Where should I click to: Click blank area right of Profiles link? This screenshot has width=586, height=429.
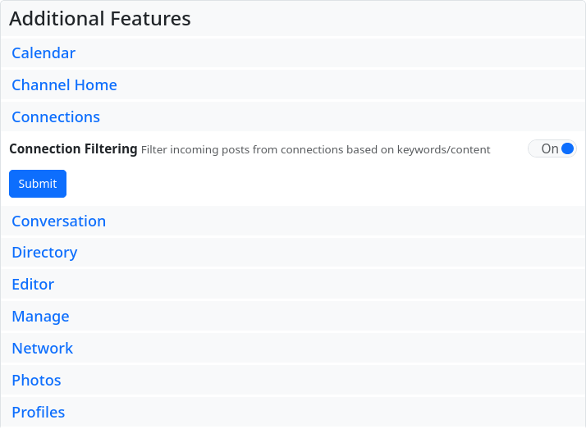coord(328,413)
